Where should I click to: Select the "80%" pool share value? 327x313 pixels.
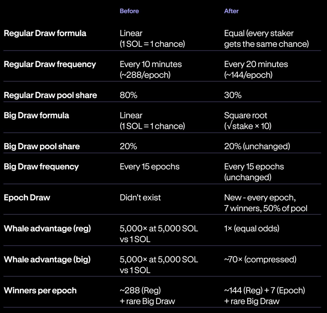pyautogui.click(x=128, y=95)
